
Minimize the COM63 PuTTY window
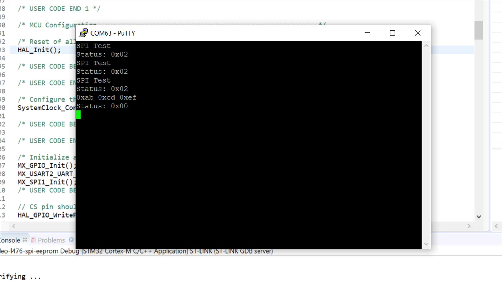367,33
